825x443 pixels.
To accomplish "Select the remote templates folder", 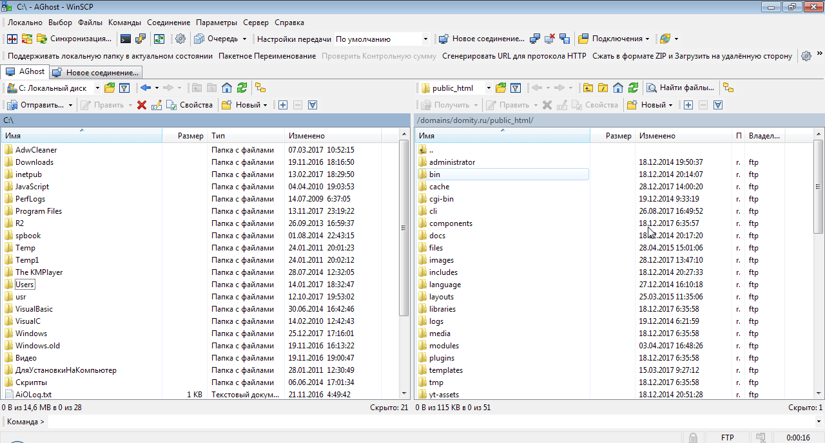I will coord(446,370).
